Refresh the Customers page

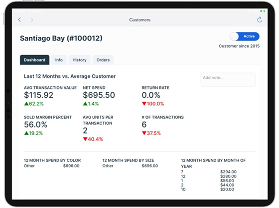click(260, 19)
